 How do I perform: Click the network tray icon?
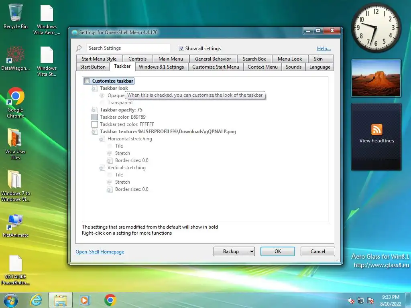pos(361,301)
